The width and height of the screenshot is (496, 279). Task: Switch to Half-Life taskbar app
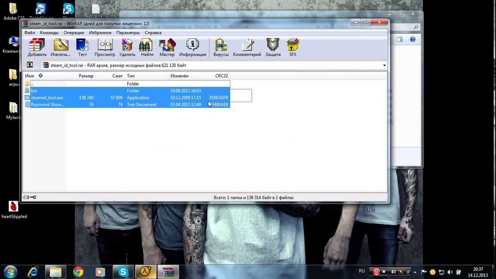pyautogui.click(x=146, y=272)
